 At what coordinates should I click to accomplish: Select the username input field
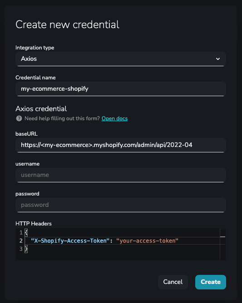click(x=121, y=175)
